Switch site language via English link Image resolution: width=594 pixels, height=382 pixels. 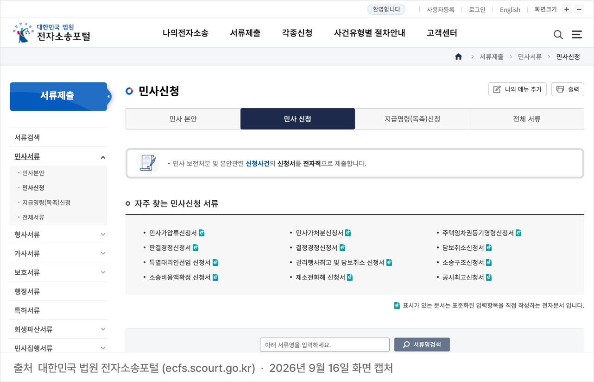click(x=510, y=10)
